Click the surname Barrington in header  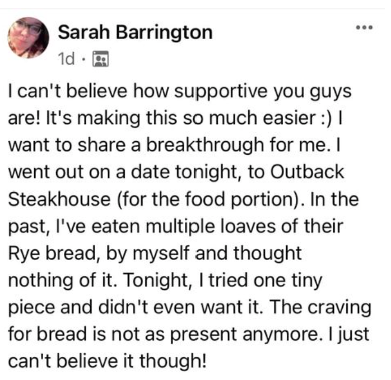164,33
